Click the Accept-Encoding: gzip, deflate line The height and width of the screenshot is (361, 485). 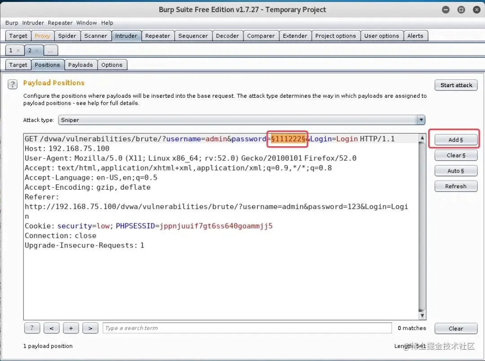pyautogui.click(x=88, y=187)
